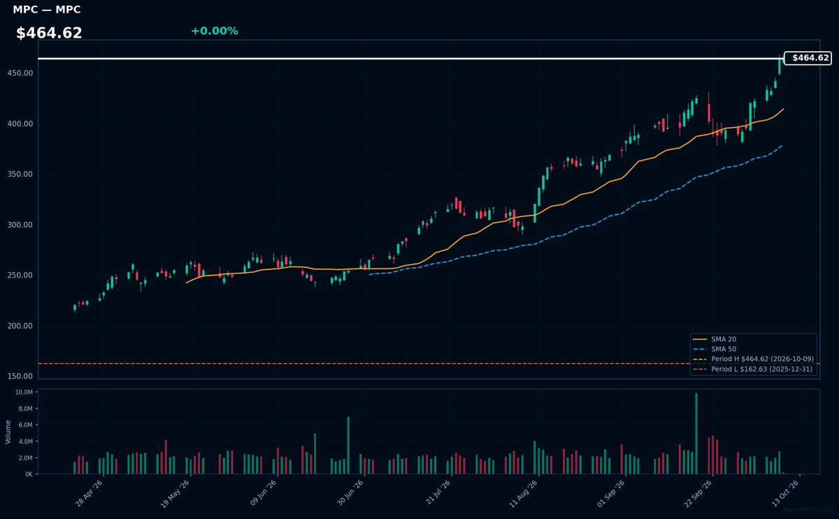Click the 300.00 price axis label
This screenshot has width=839, height=519.
pyautogui.click(x=20, y=225)
